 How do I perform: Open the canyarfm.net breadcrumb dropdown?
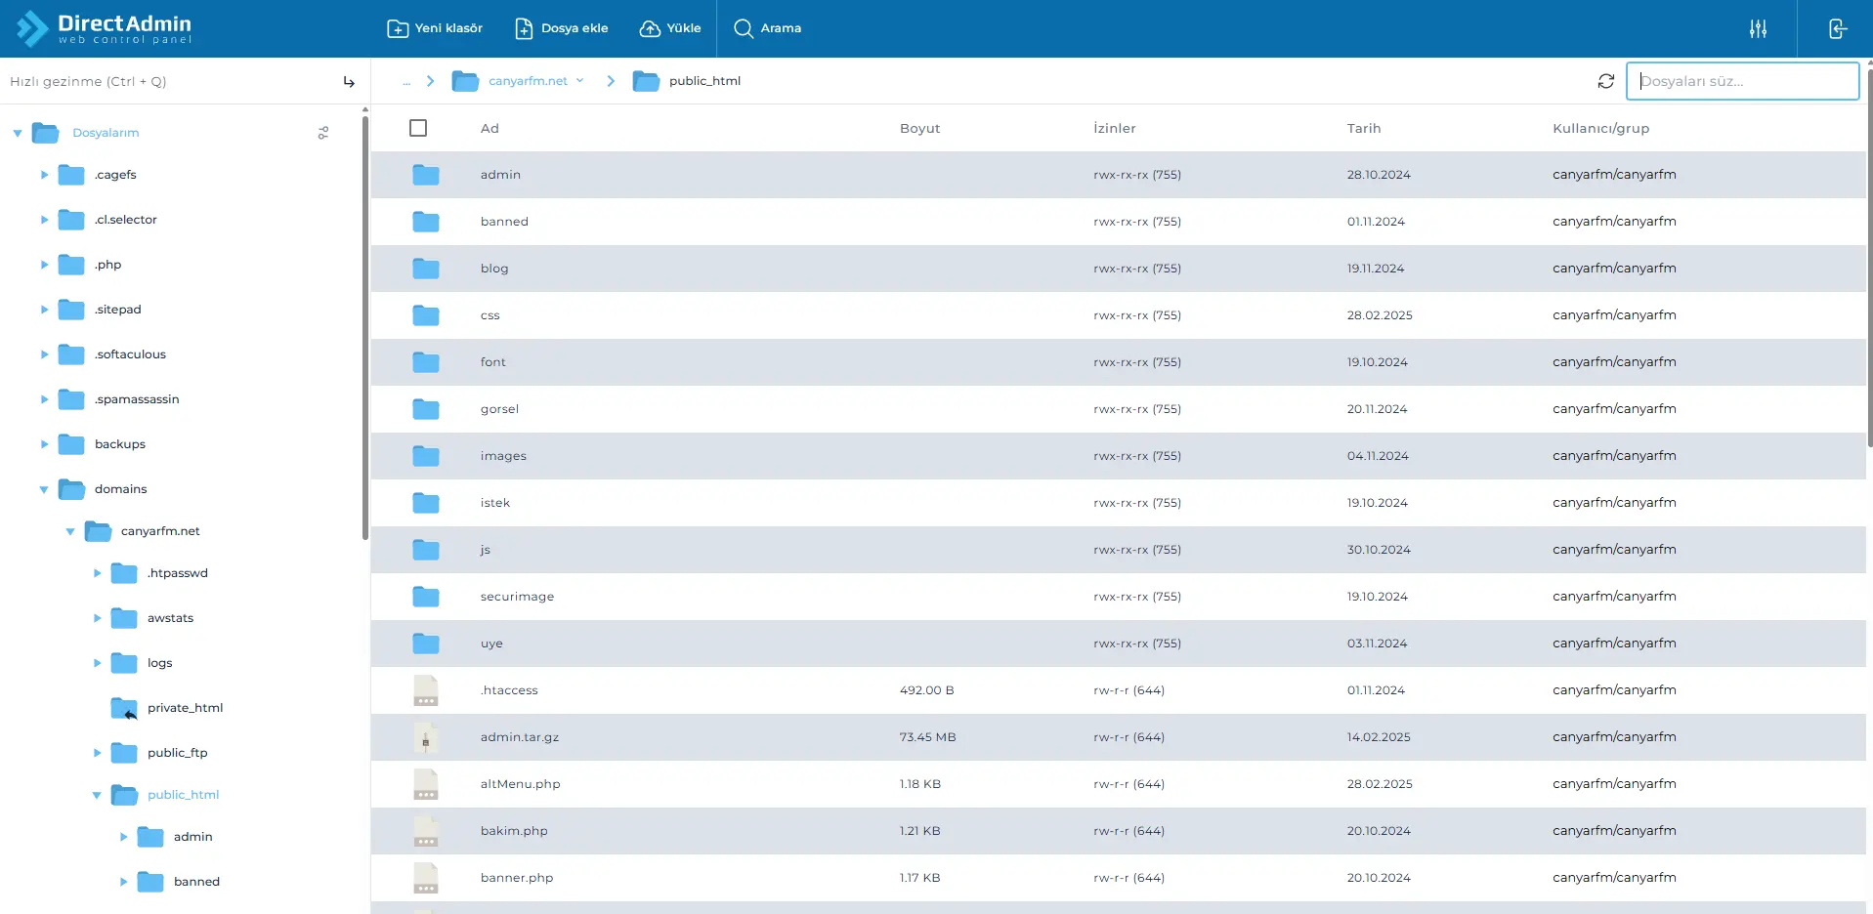click(x=581, y=81)
